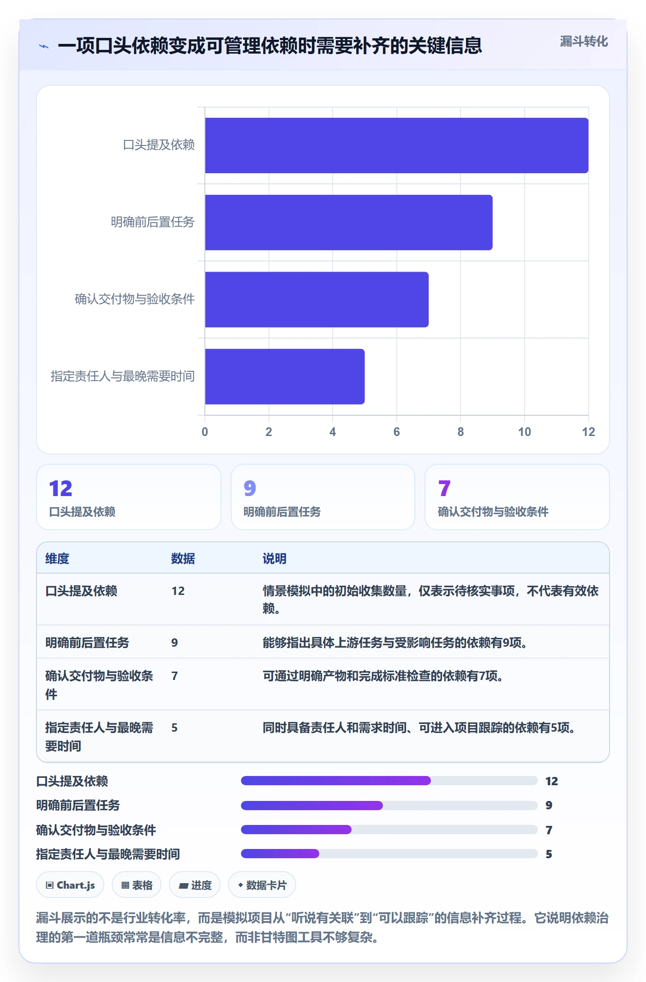
Task: Click description 同时具备责任人和需求时间
Action: click(x=419, y=727)
